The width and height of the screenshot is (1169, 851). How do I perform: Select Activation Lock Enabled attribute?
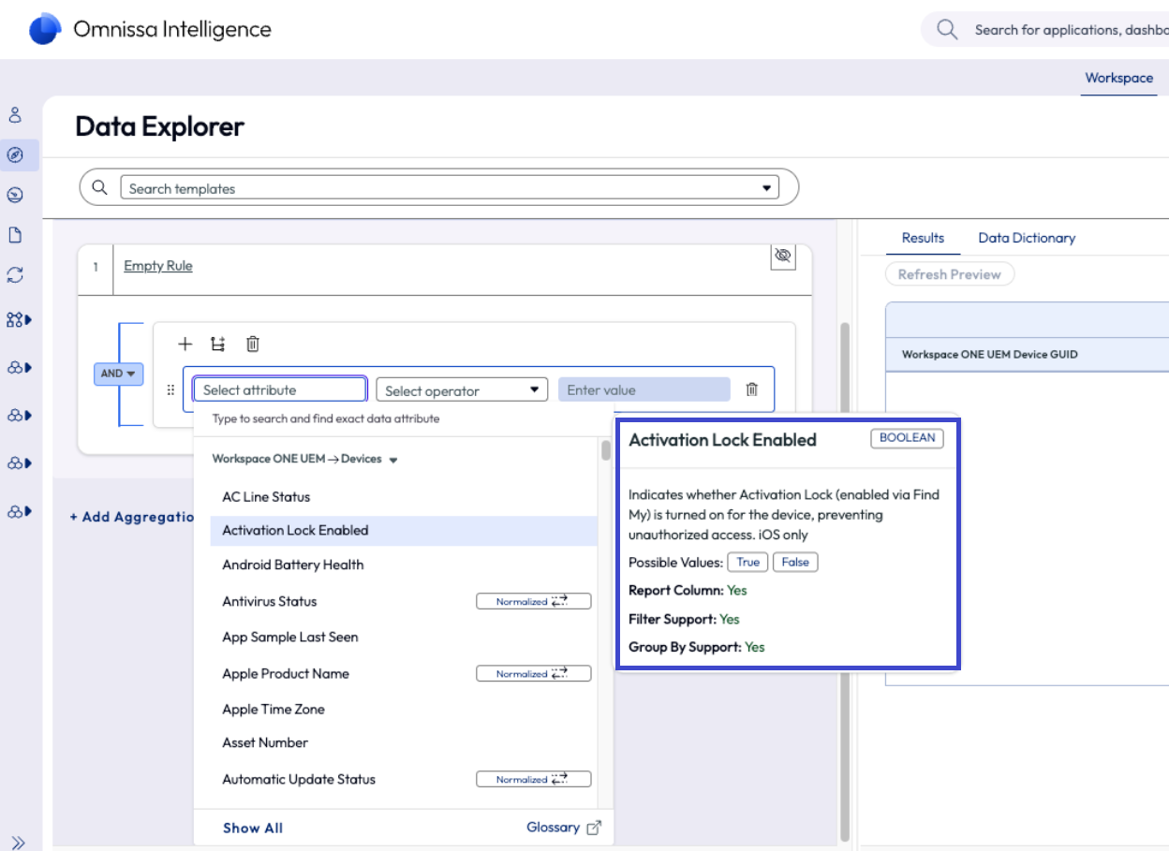point(404,530)
